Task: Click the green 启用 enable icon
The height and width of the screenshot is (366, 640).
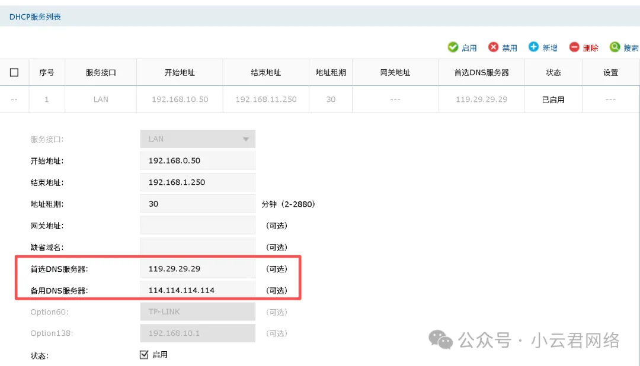Action: coord(453,47)
